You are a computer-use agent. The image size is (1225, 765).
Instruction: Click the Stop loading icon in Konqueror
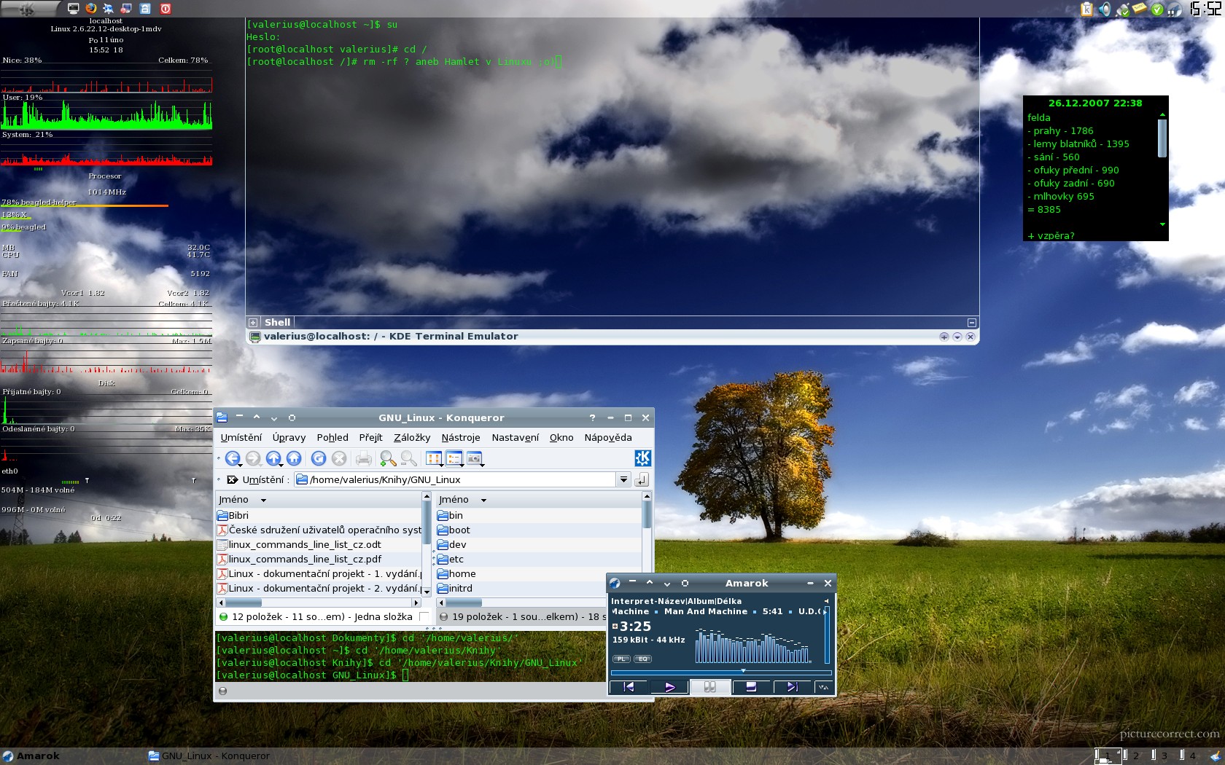coord(339,458)
